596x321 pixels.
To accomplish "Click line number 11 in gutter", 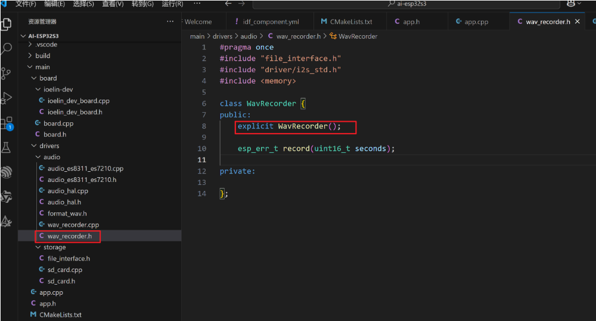I will coord(201,160).
